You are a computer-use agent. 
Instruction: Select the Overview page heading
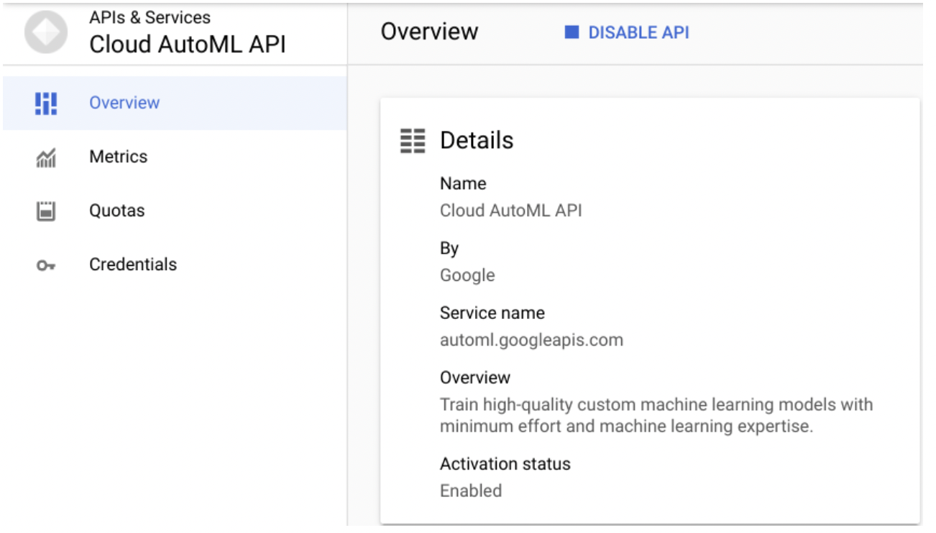point(429,31)
